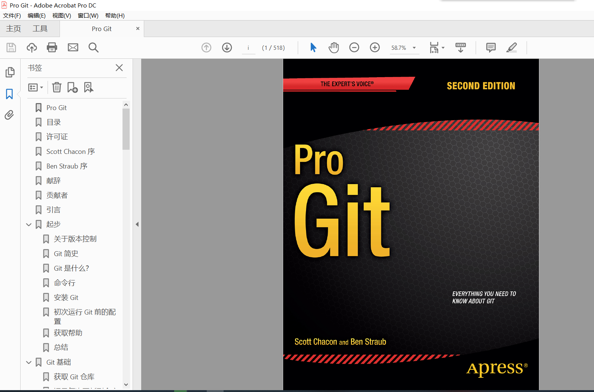
Task: Collapse the Git 基础 bookmark chevron
Action: (x=29, y=362)
